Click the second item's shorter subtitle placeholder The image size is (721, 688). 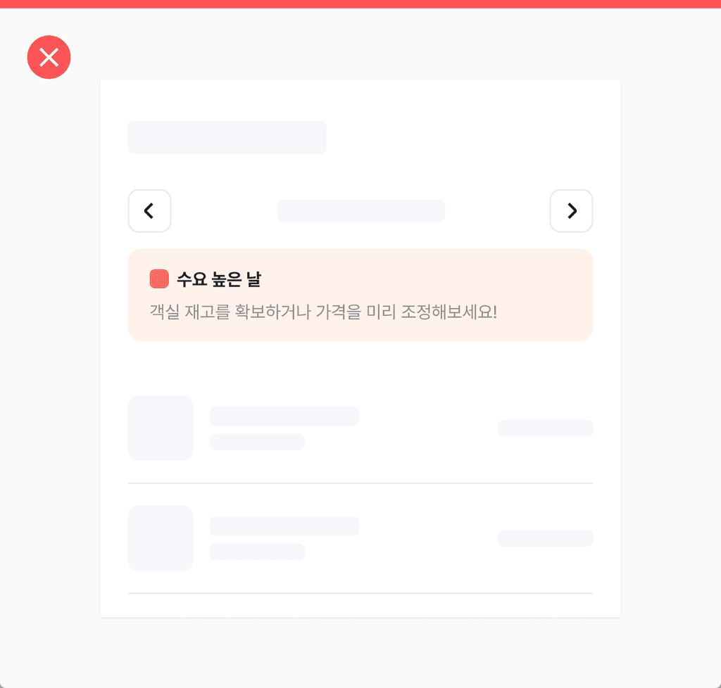click(257, 552)
